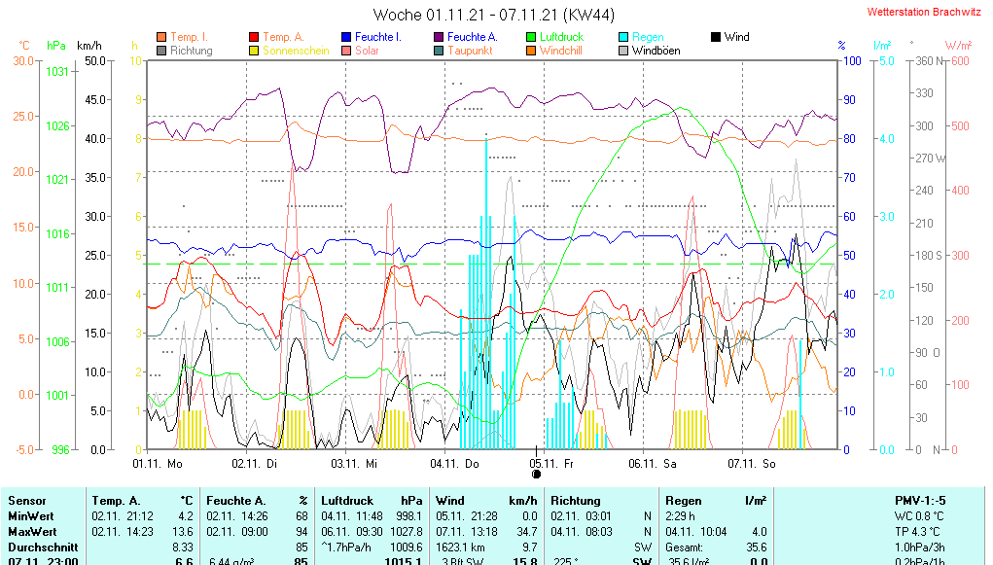Viewport: 993px width, 565px height.
Task: Select the Windböen legend label
Action: 656,51
